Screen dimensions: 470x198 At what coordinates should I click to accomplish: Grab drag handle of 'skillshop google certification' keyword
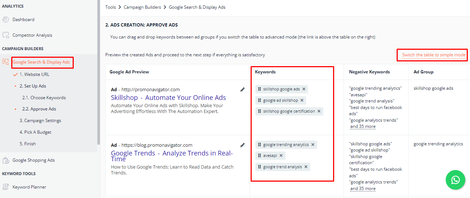(259, 111)
